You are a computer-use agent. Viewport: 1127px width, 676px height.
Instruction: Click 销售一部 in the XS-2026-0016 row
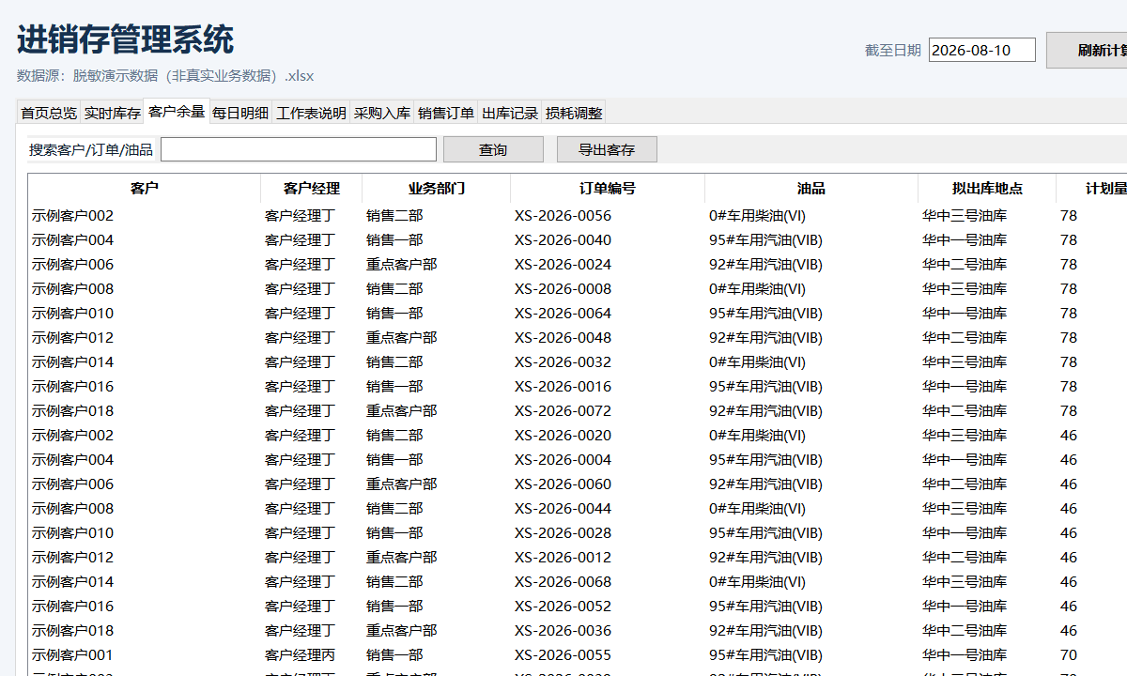tap(394, 386)
